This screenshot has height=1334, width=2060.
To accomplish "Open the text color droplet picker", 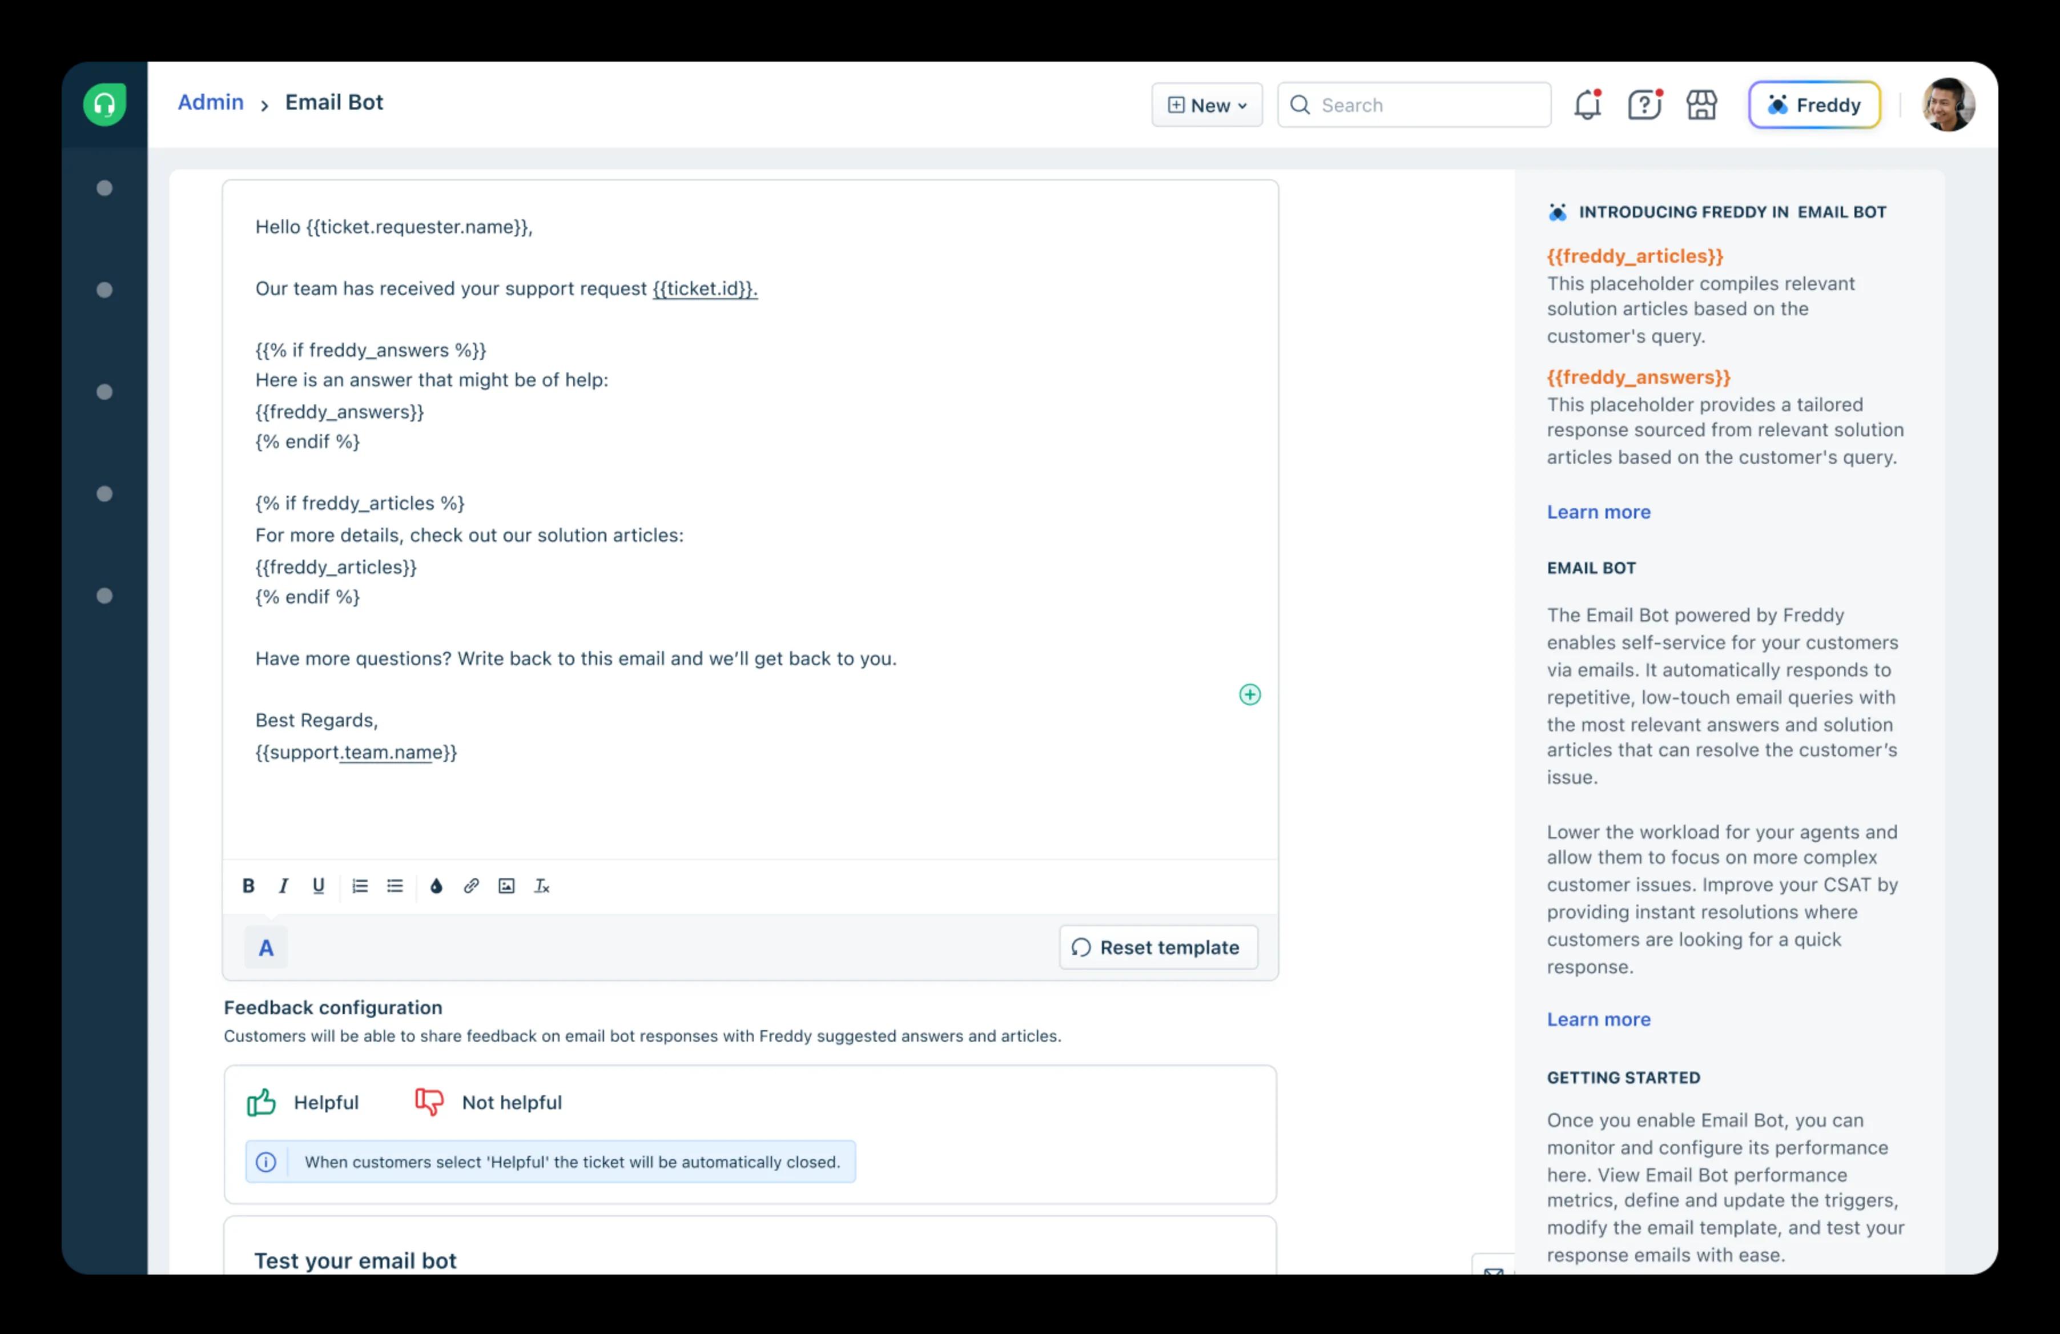I will coord(436,886).
